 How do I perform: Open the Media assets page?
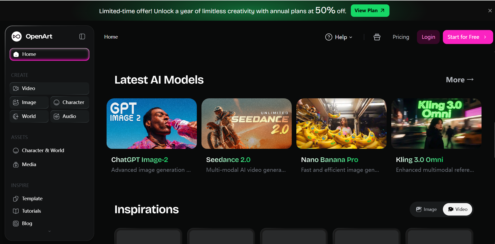click(50, 165)
